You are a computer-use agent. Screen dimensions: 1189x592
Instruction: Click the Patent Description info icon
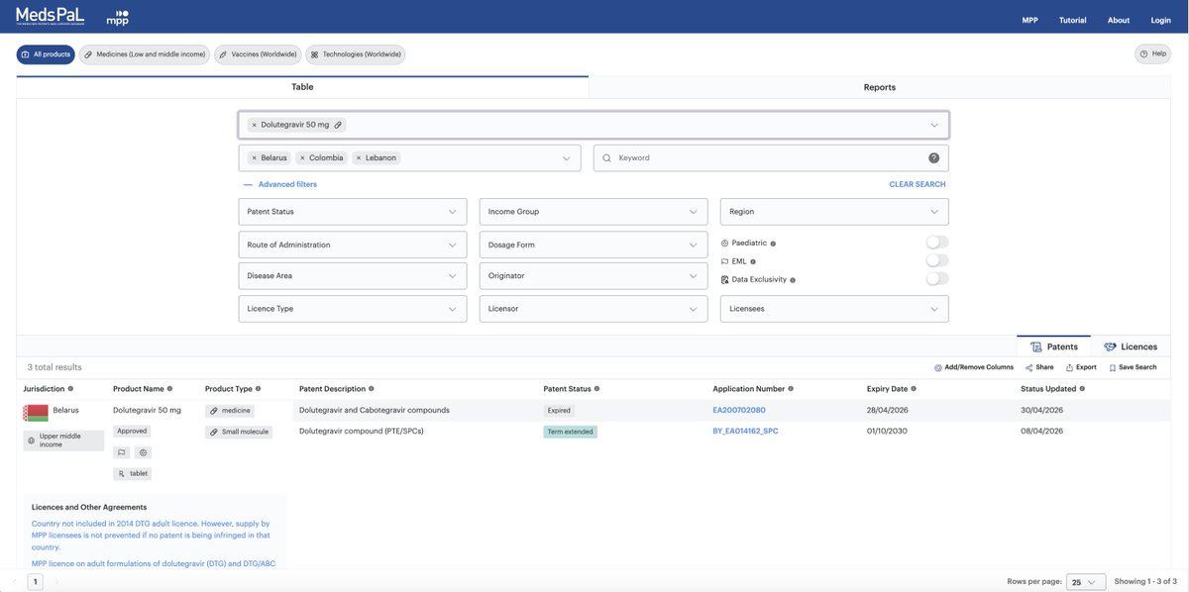coord(371,389)
